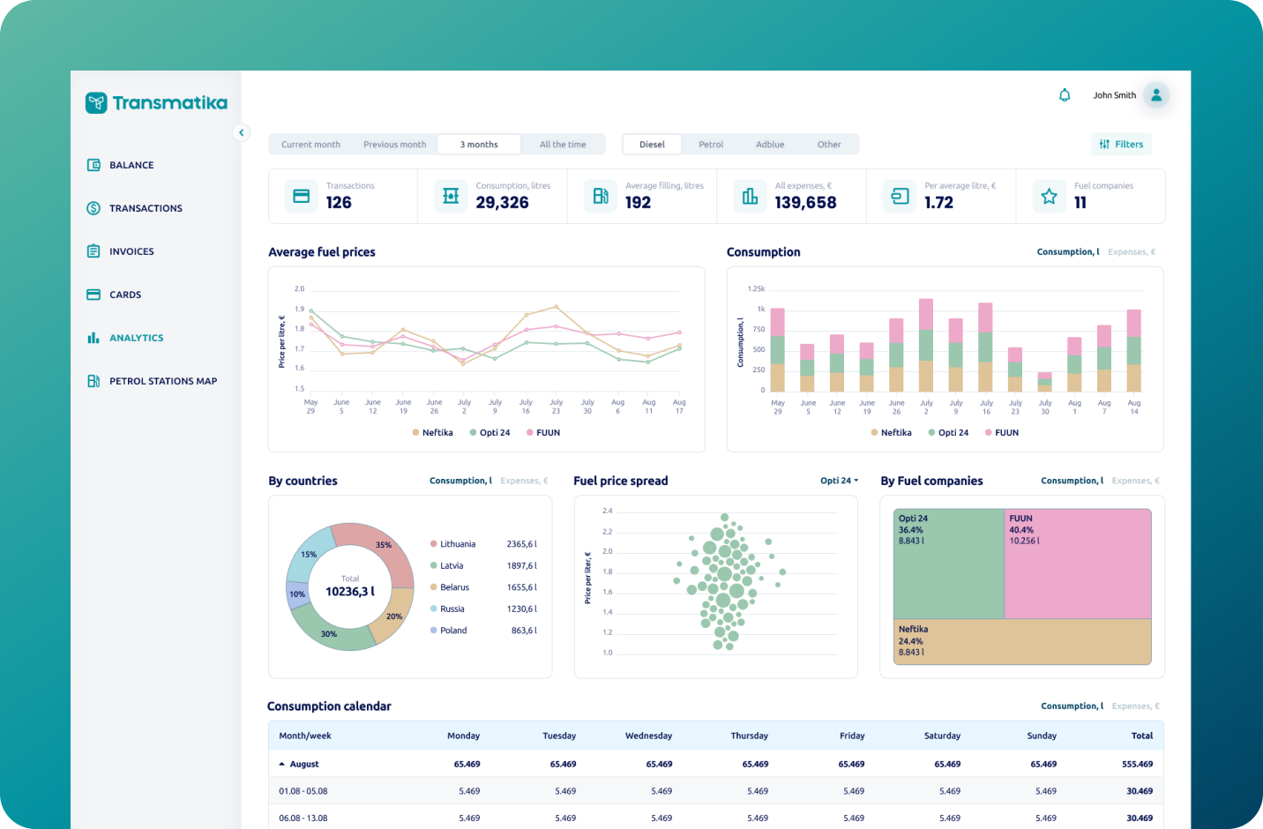Toggle FUUN legend in Consumption chart
This screenshot has height=829, width=1263.
click(1002, 433)
